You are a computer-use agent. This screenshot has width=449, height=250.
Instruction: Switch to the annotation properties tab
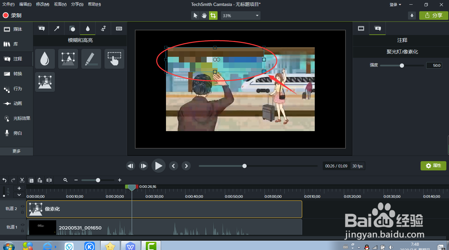[x=378, y=28]
